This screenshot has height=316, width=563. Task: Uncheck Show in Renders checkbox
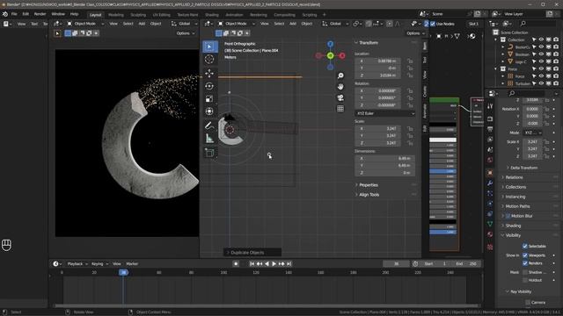point(525,263)
